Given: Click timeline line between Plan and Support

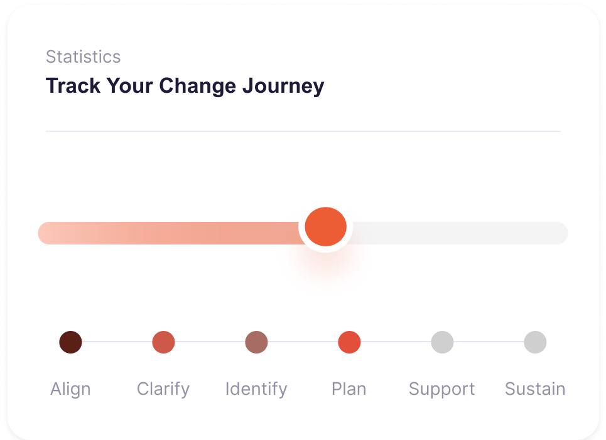Looking at the screenshot, I should [396, 342].
